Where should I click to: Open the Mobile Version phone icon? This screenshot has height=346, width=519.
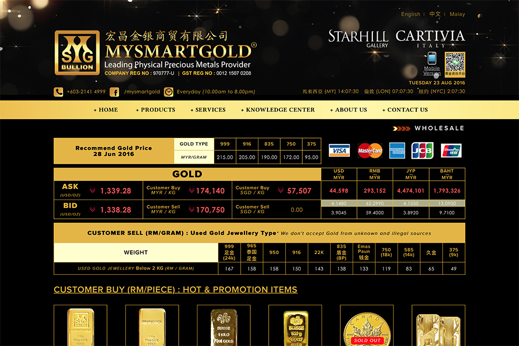click(432, 58)
